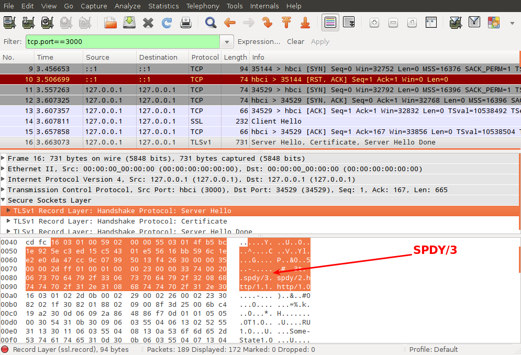
Task: Click the Expression button
Action: point(259,41)
